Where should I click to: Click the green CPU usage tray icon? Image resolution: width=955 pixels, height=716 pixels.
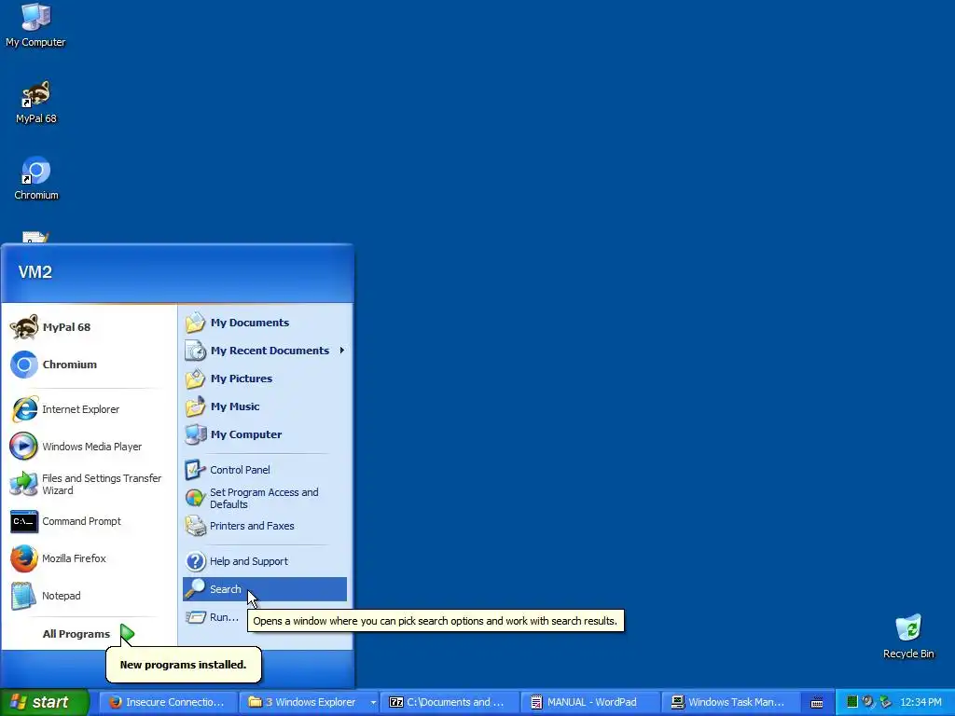pos(852,702)
